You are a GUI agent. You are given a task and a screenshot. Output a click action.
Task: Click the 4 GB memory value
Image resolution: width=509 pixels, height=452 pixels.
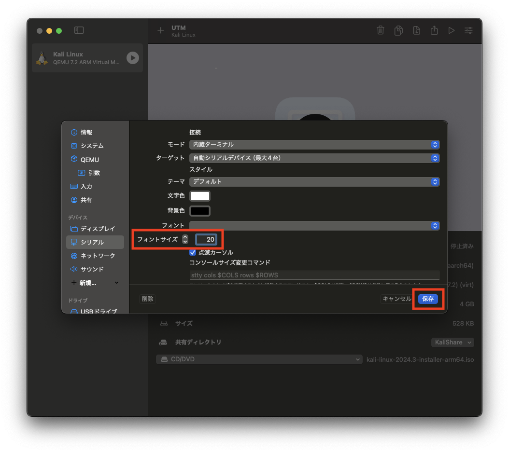[x=467, y=304]
